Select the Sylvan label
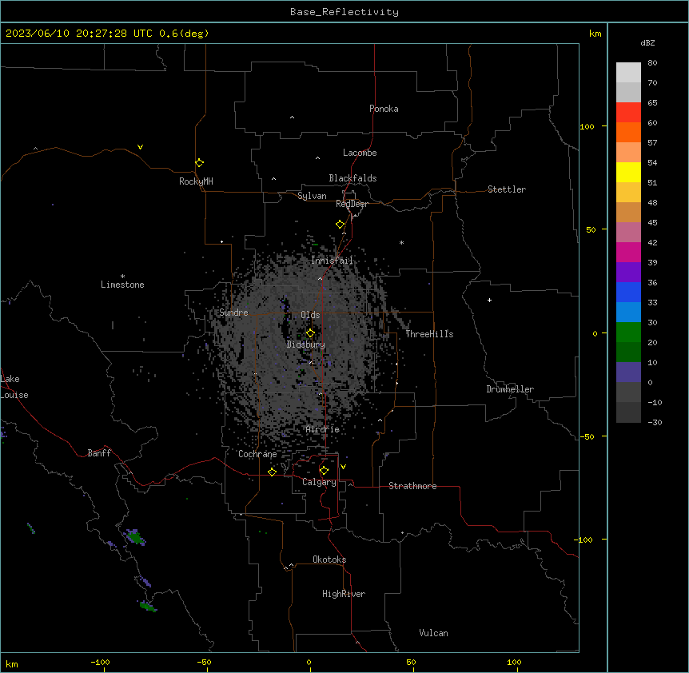The image size is (689, 673). point(312,196)
